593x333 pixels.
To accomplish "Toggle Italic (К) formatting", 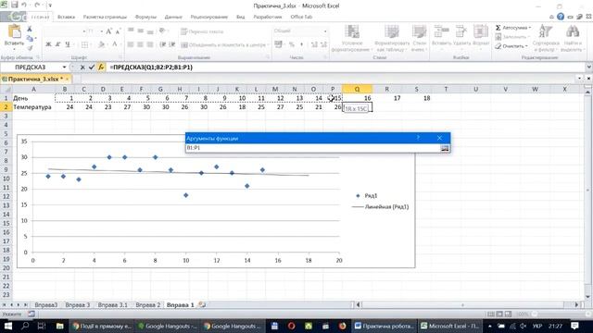I will [x=57, y=44].
